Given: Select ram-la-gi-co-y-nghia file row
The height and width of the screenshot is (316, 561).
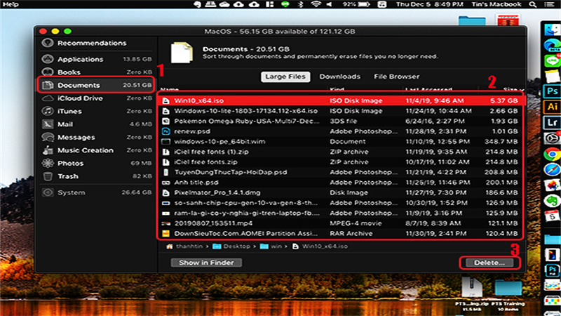Looking at the screenshot, I should pyautogui.click(x=340, y=213).
